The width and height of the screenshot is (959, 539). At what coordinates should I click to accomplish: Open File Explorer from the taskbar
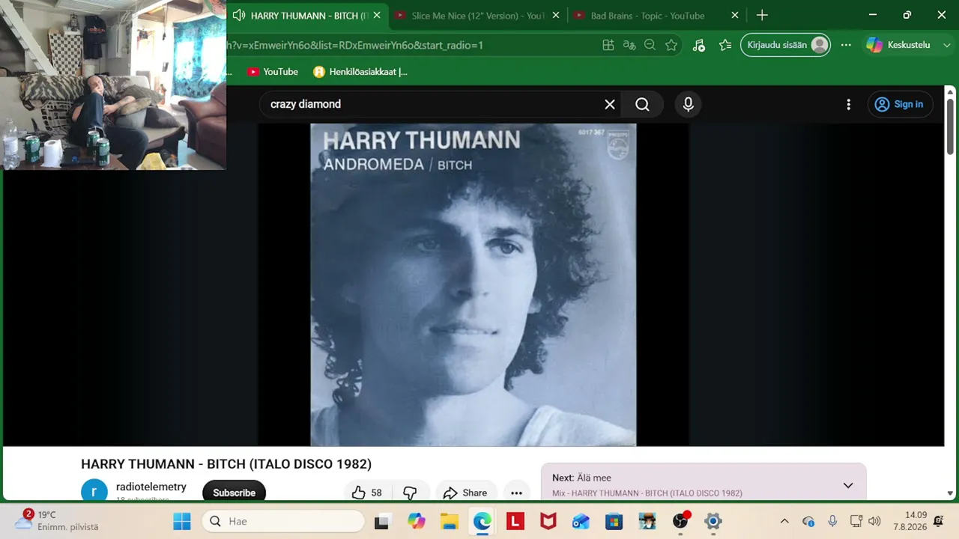pos(449,521)
